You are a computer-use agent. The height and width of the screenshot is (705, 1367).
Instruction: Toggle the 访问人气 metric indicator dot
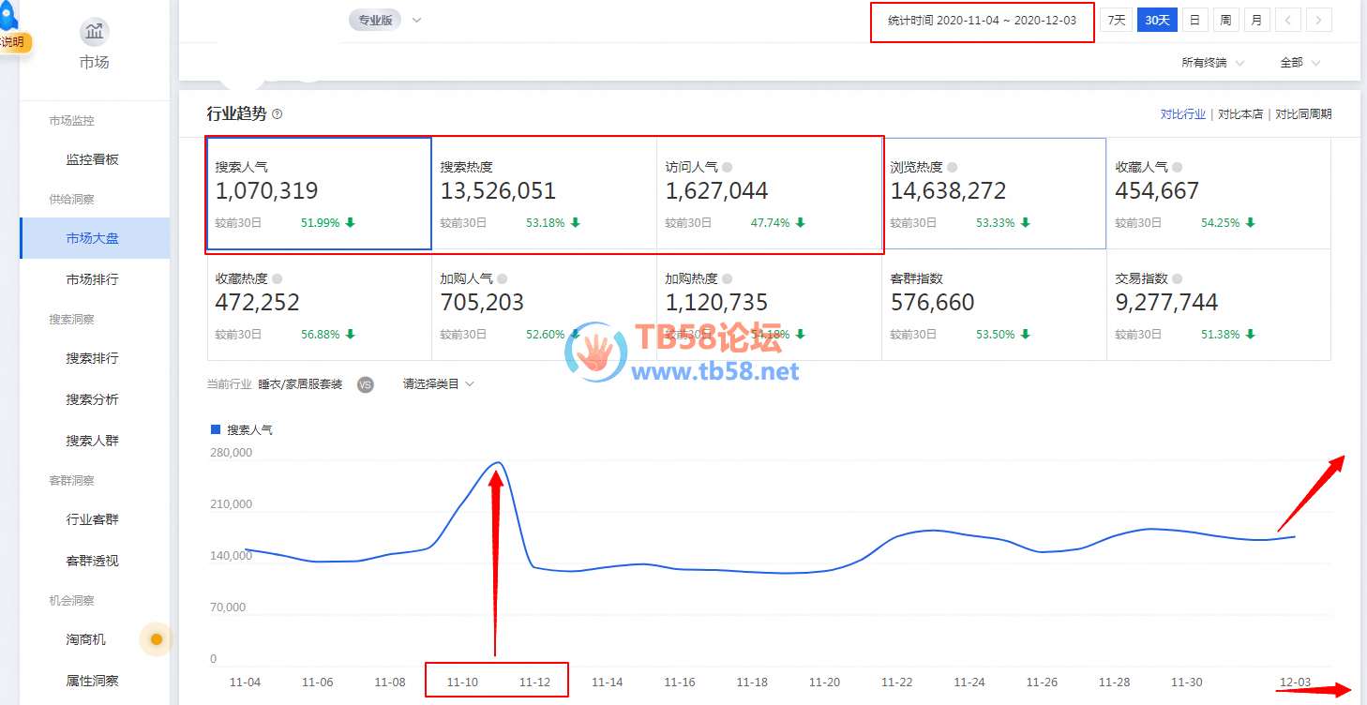tap(728, 167)
